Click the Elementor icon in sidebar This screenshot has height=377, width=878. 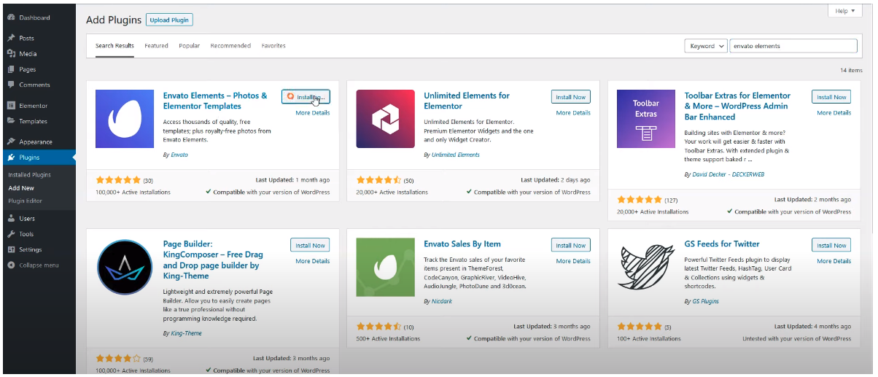11,106
